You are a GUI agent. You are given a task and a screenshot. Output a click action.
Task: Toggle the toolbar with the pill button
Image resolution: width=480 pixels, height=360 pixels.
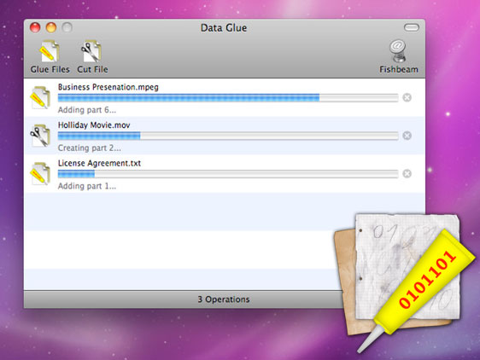click(411, 27)
